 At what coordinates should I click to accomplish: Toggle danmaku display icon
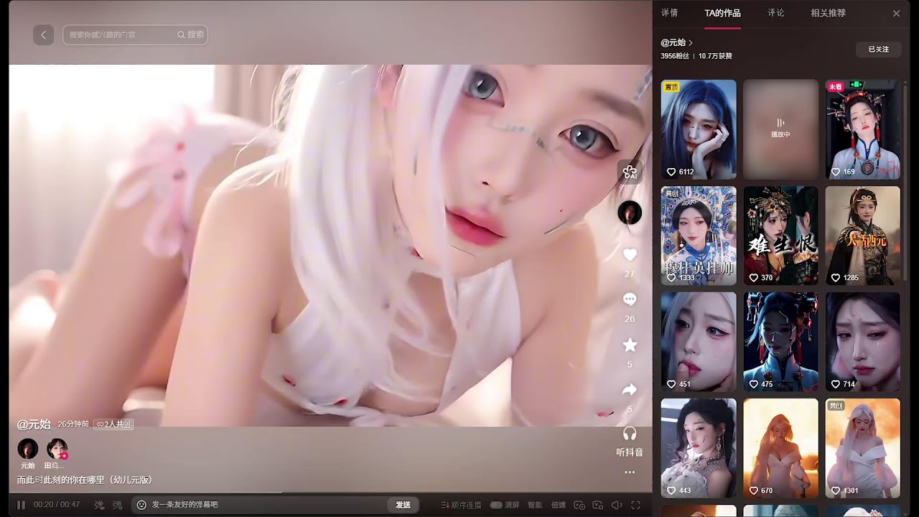[x=99, y=505]
